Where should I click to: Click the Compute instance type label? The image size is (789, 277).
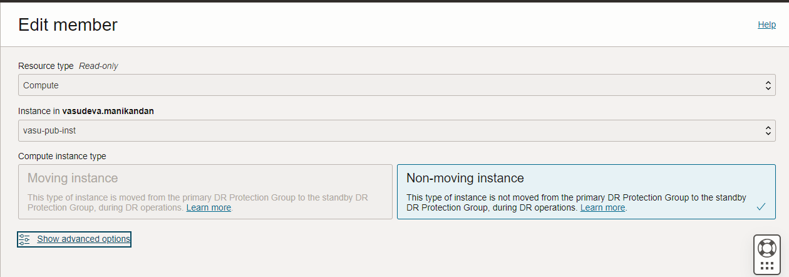(x=62, y=156)
